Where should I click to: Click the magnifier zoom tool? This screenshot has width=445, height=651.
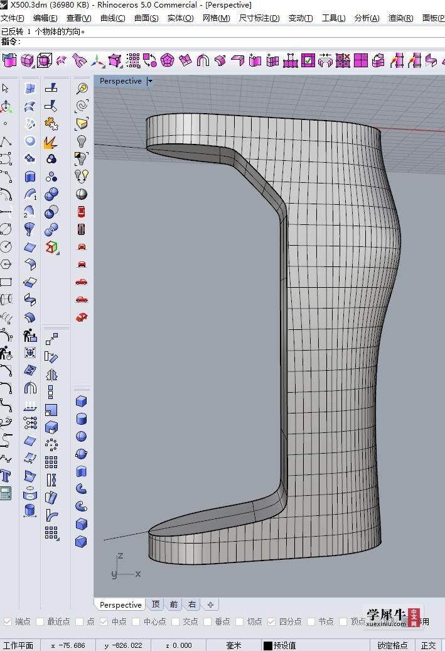[82, 88]
